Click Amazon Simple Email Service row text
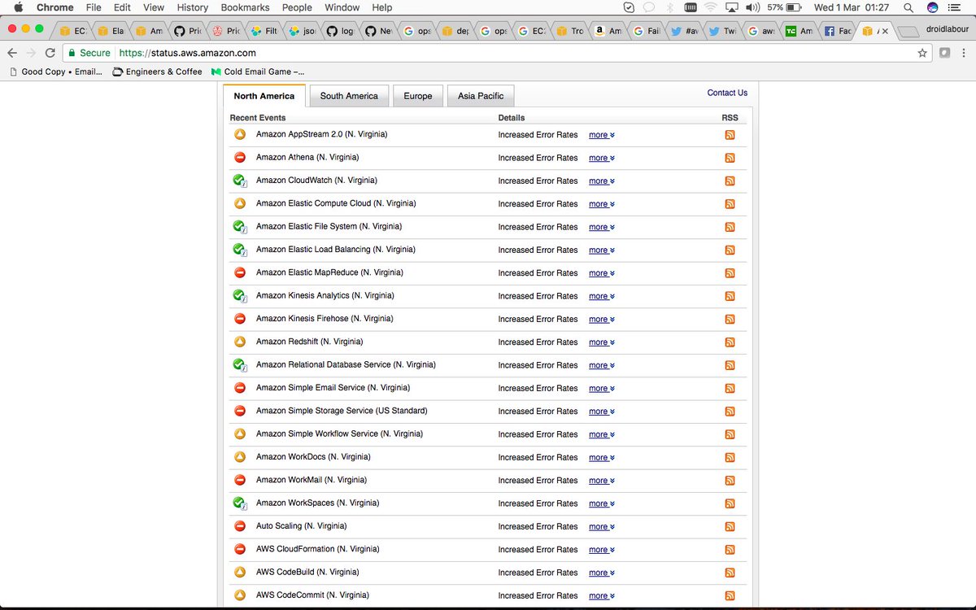Viewport: 976px width, 610px height. pos(333,388)
